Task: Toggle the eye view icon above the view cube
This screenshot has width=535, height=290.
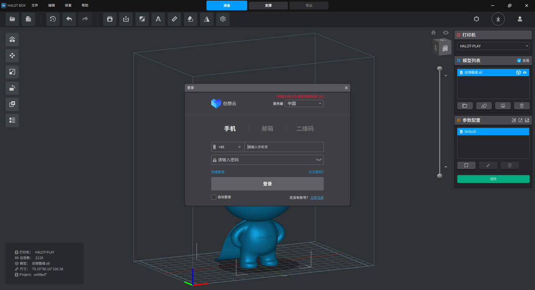Action: (x=446, y=33)
